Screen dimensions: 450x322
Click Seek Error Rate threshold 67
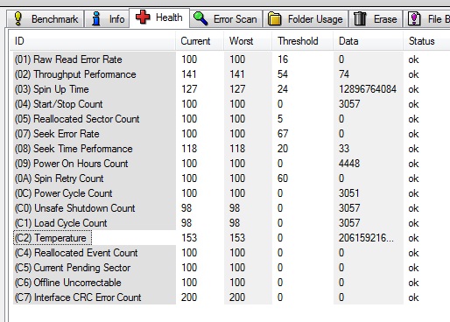click(283, 134)
